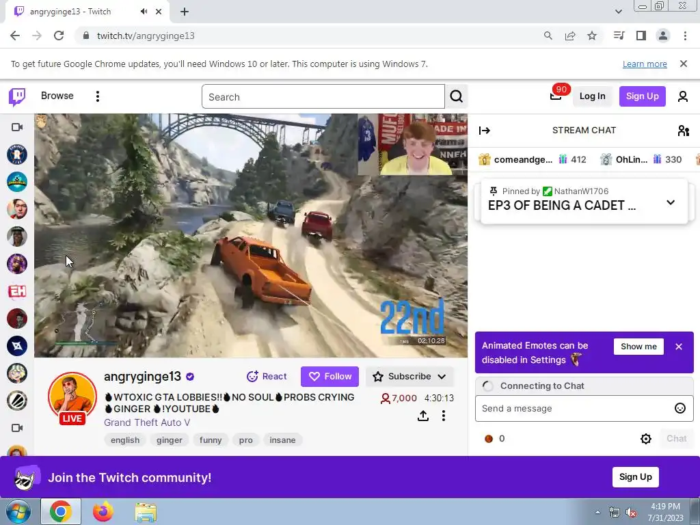Open the media control icon in Chrome toolbar
The width and height of the screenshot is (700, 525).
[x=619, y=36]
